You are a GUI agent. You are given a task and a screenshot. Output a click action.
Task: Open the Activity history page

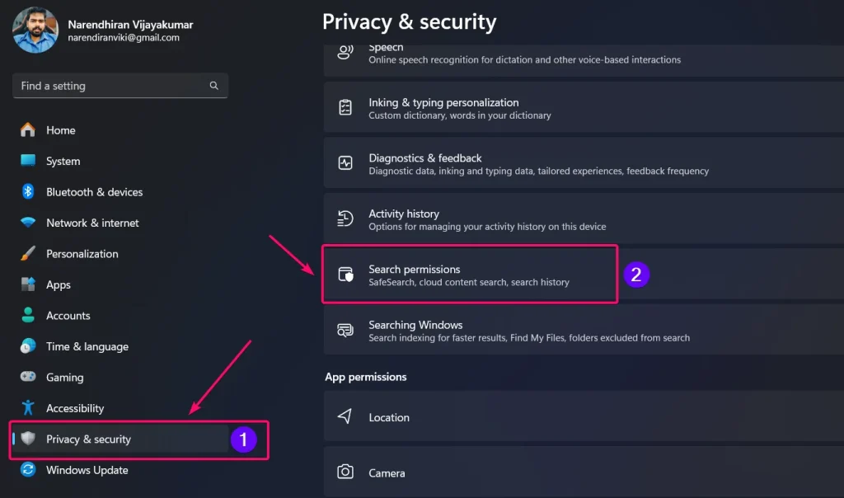click(584, 218)
